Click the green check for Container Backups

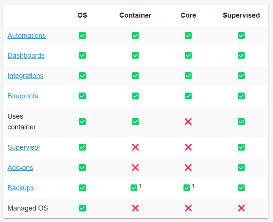pyautogui.click(x=134, y=188)
